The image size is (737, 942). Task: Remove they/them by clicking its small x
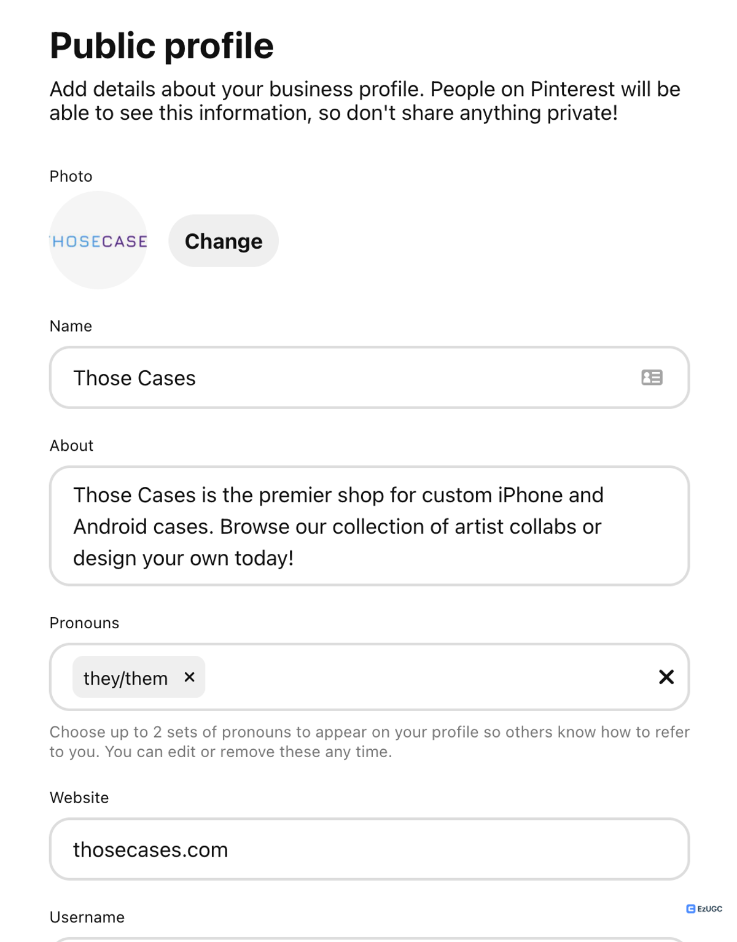[x=189, y=677]
